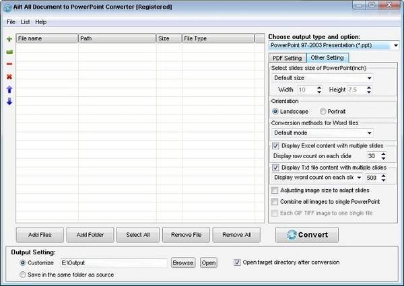Click the application icon in title bar

click(7, 7)
